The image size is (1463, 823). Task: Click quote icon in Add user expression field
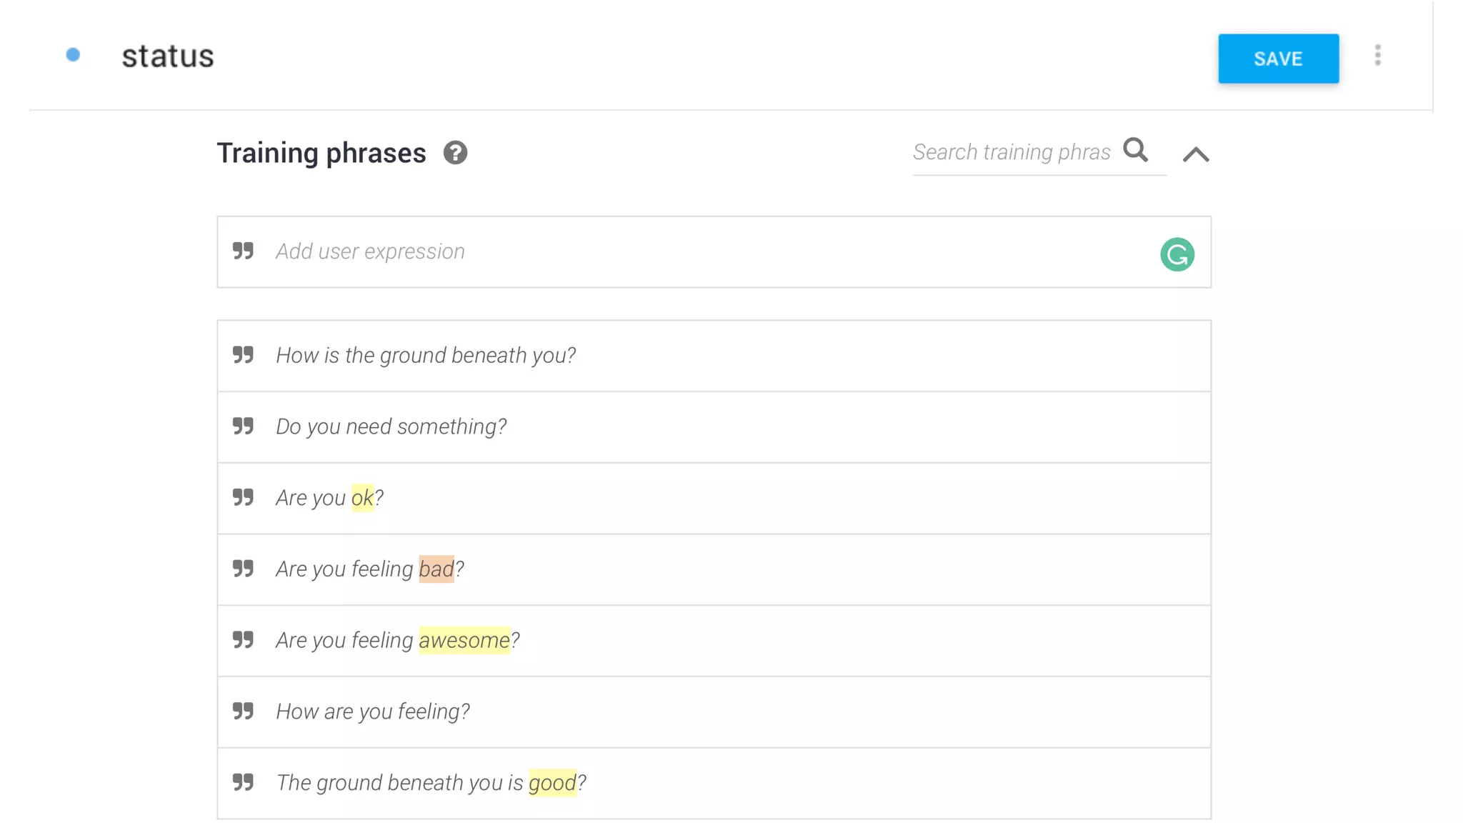[243, 251]
